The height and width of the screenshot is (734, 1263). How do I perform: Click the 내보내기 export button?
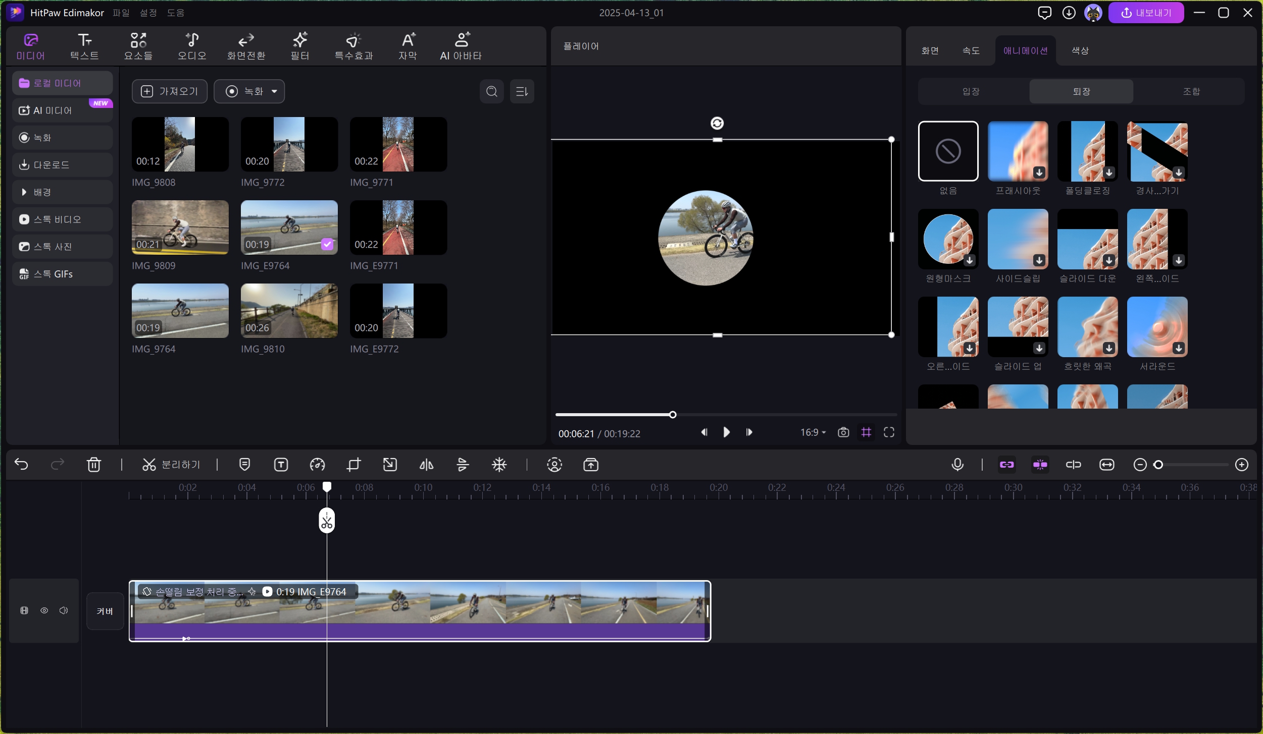point(1145,13)
